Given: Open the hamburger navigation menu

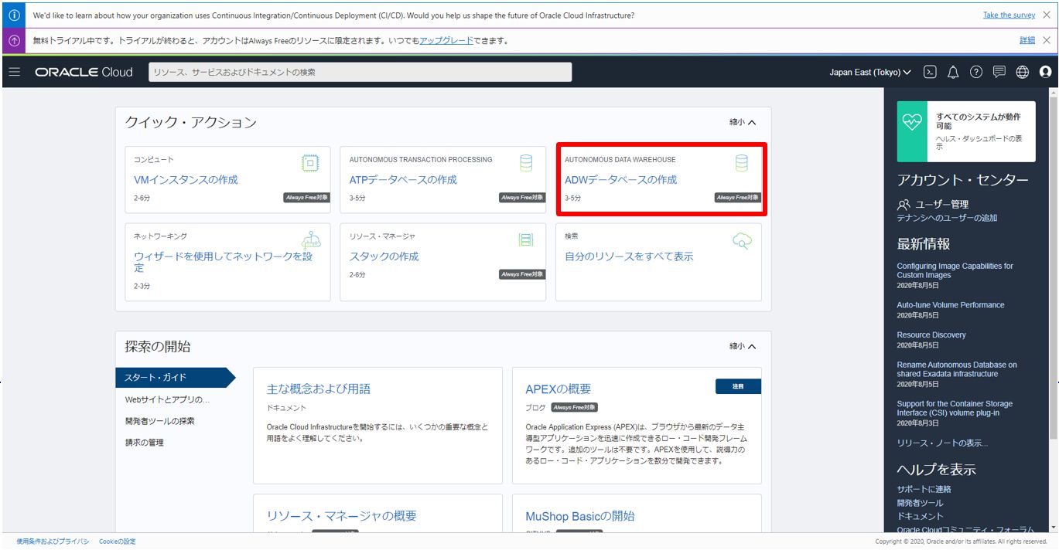Looking at the screenshot, I should (x=15, y=72).
